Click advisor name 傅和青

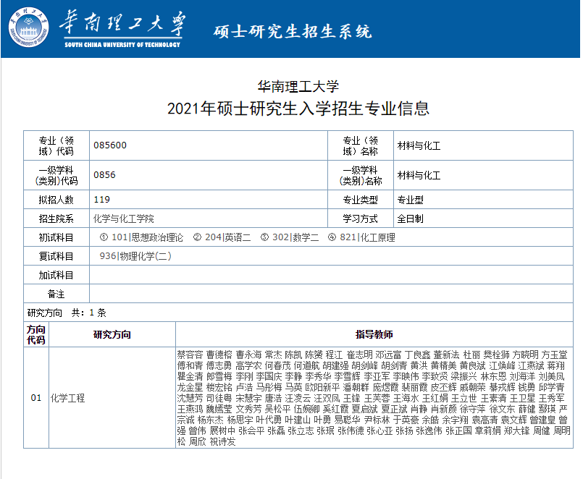(x=190, y=365)
